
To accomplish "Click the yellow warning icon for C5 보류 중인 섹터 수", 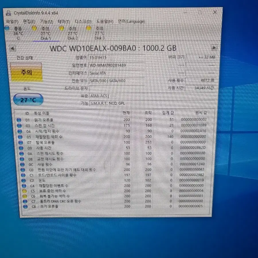I will pos(24,191).
